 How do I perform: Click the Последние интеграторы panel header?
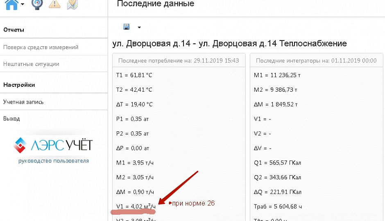tap(316, 61)
